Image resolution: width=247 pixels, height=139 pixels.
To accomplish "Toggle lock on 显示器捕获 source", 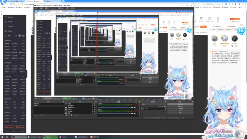I will [x=95, y=106].
